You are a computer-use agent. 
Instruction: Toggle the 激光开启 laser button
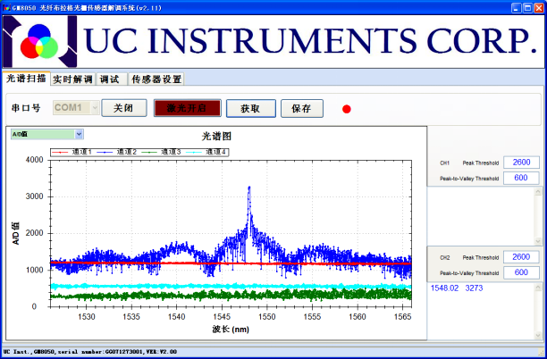pyautogui.click(x=188, y=108)
